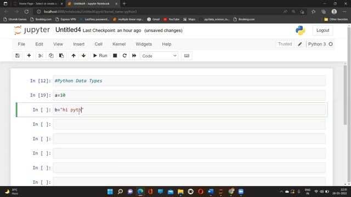Click the Run button

[x=100, y=56]
